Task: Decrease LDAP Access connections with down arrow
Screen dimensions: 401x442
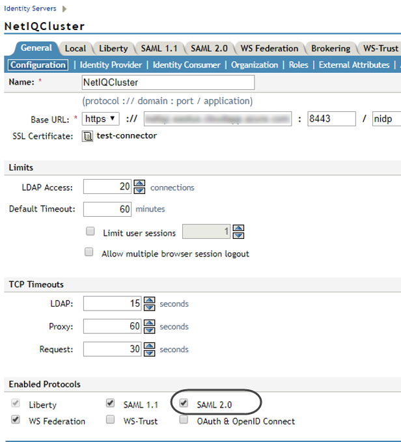Action: click(x=139, y=191)
